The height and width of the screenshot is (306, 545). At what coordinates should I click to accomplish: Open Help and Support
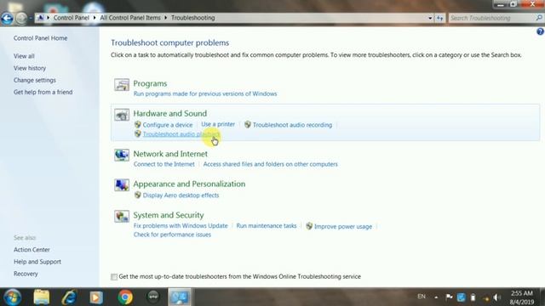tap(37, 262)
